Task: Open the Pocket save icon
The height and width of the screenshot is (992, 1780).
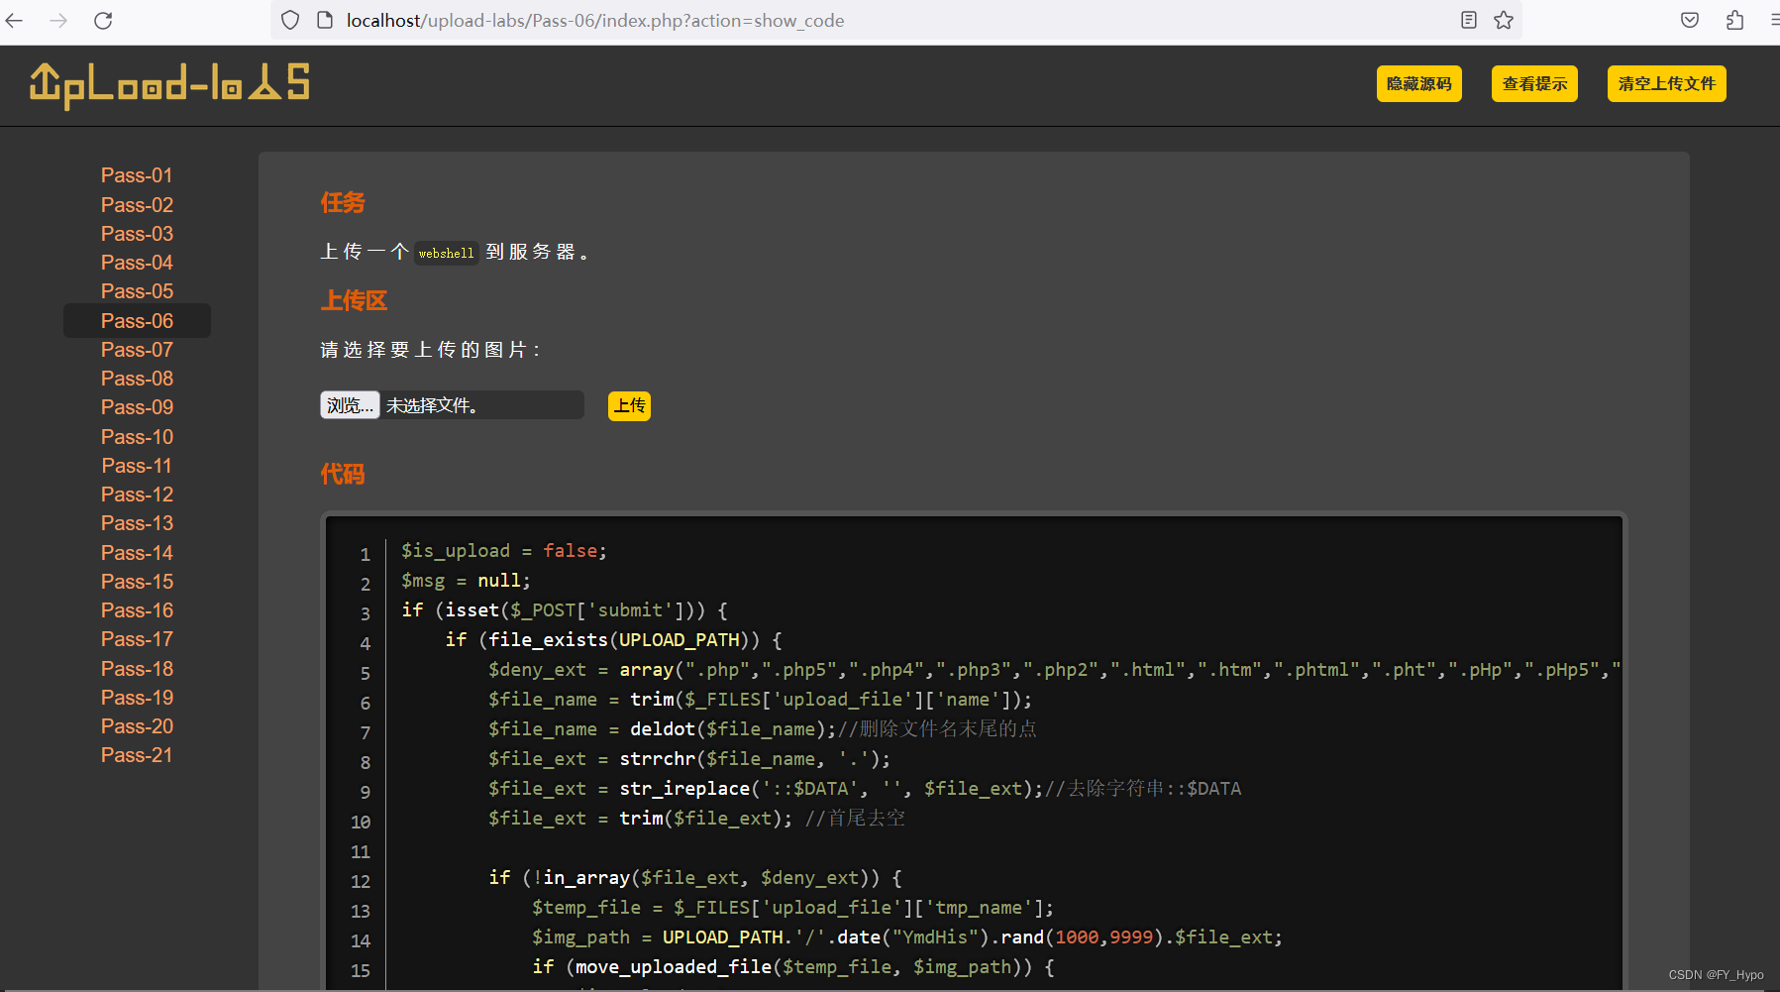Action: point(1690,20)
